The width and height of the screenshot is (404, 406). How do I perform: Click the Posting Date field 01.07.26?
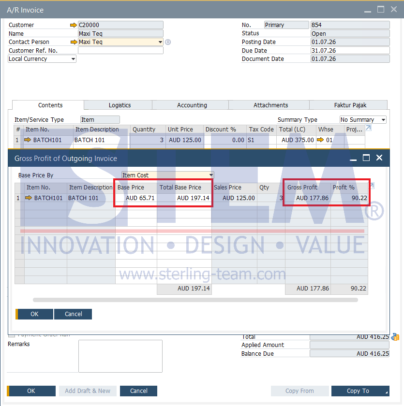[x=350, y=42]
